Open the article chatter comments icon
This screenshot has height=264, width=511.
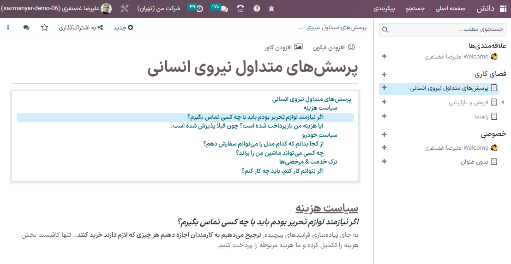pyautogui.click(x=26, y=28)
